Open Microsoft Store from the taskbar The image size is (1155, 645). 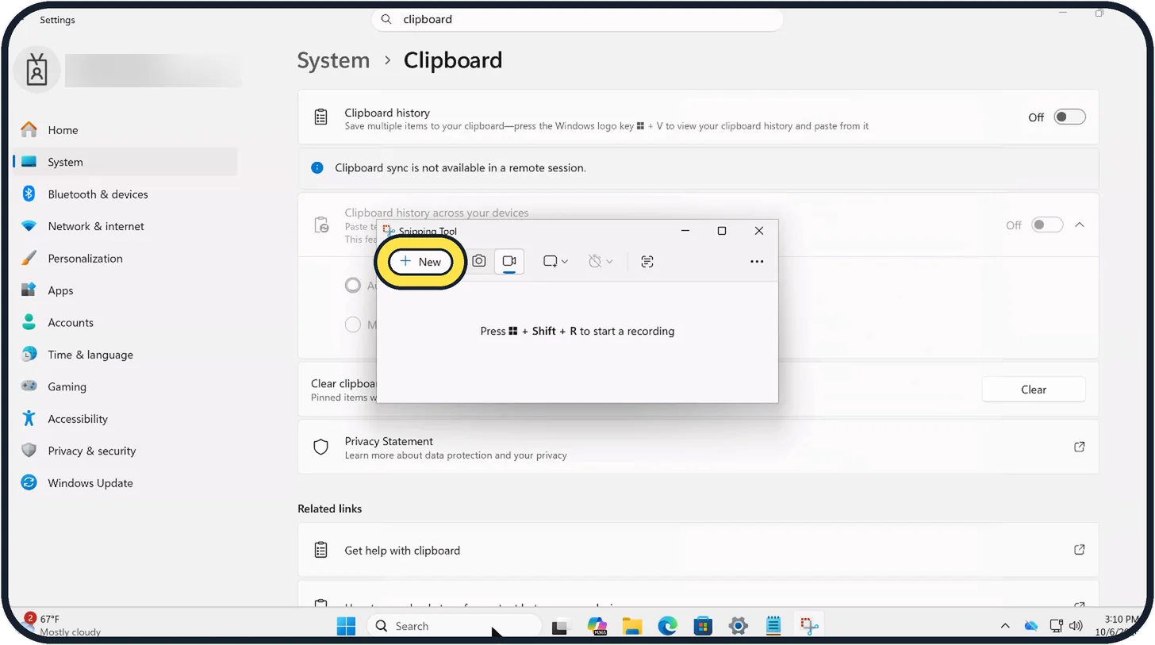coord(703,626)
